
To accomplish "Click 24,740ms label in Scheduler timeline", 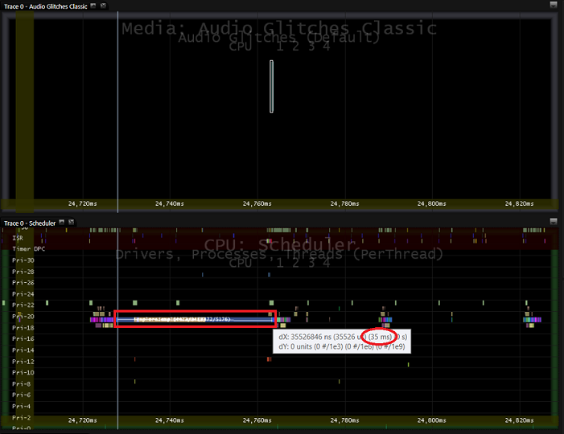I will [170, 420].
